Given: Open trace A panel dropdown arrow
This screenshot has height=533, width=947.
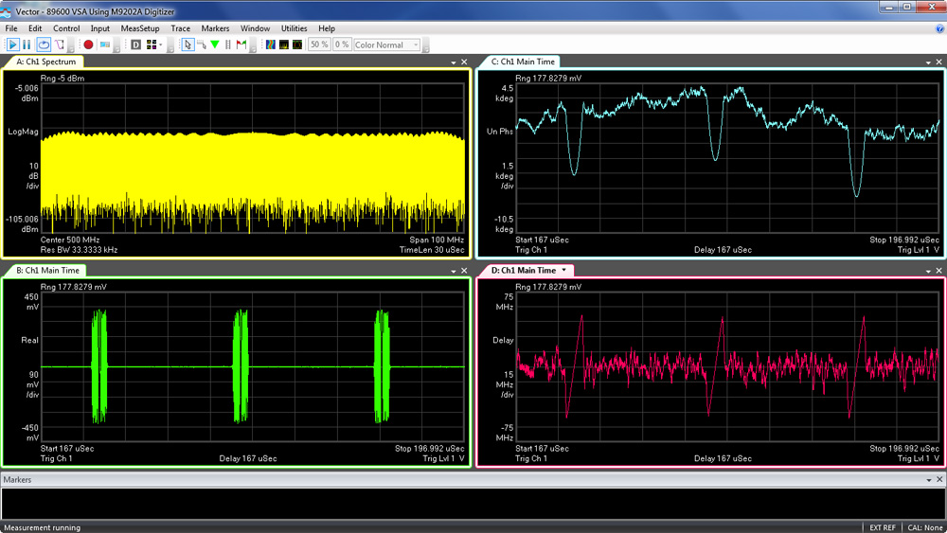Looking at the screenshot, I should click(452, 62).
